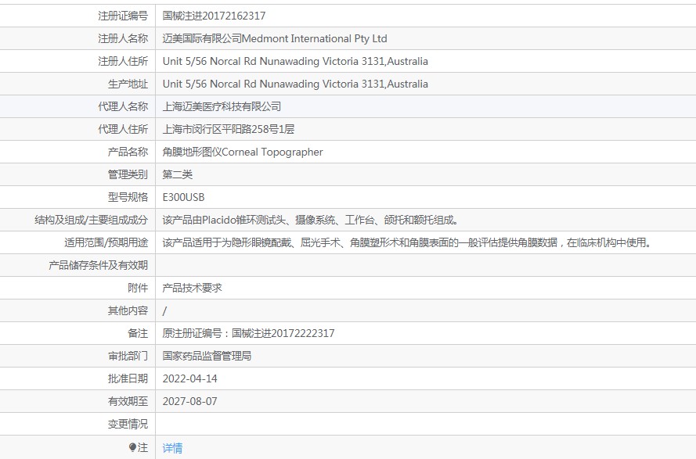696x459 pixels.
Task: Select original registration number 国械注进20172222317
Action: tap(283, 333)
